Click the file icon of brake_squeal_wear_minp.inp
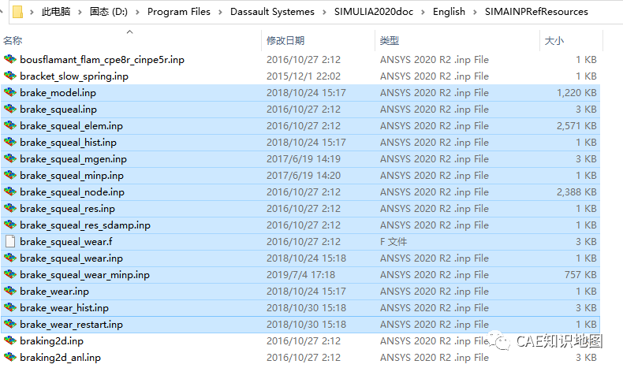Viewport: 623px width, 368px height. click(x=10, y=274)
